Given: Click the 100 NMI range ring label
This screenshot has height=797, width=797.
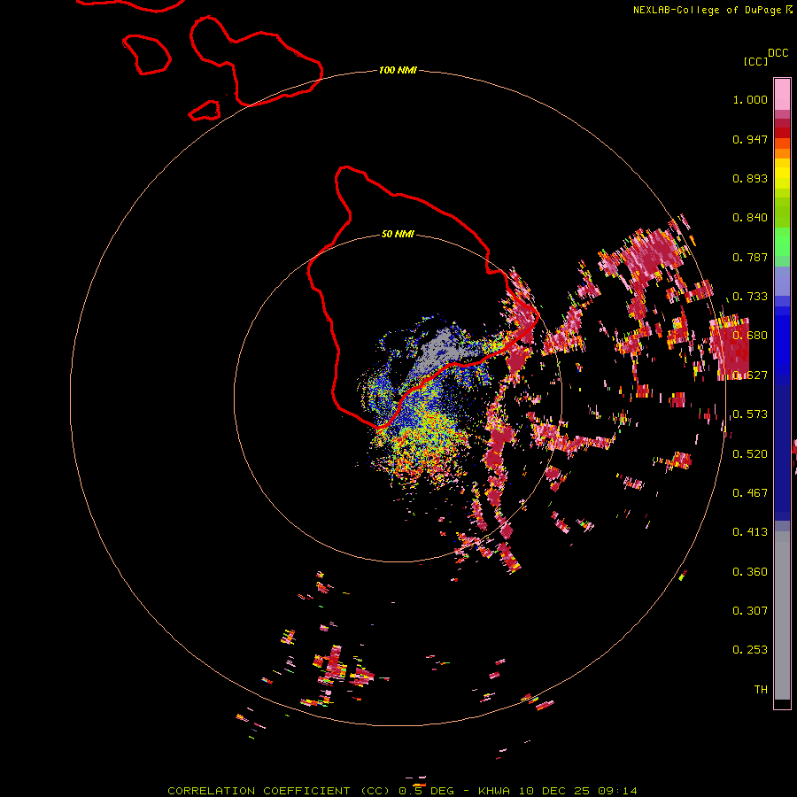Looking at the screenshot, I should pyautogui.click(x=398, y=70).
